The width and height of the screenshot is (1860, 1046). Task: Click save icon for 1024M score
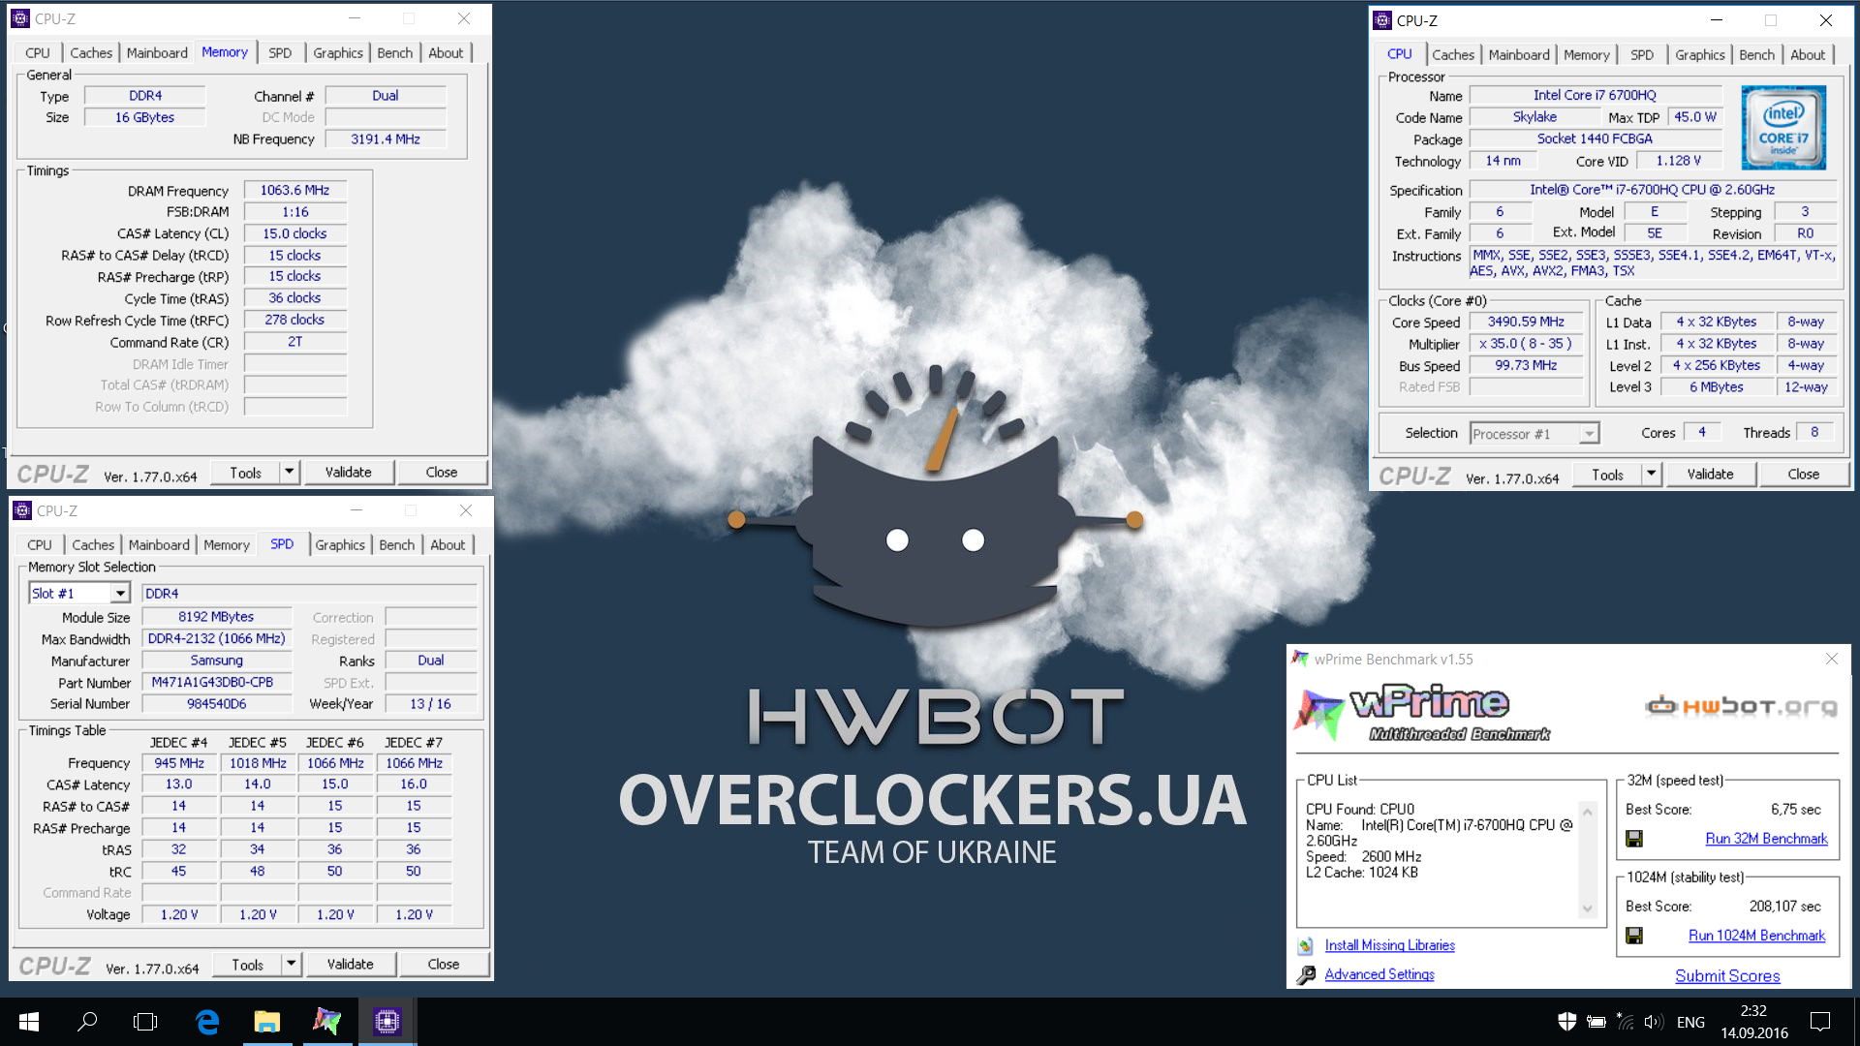click(1634, 936)
